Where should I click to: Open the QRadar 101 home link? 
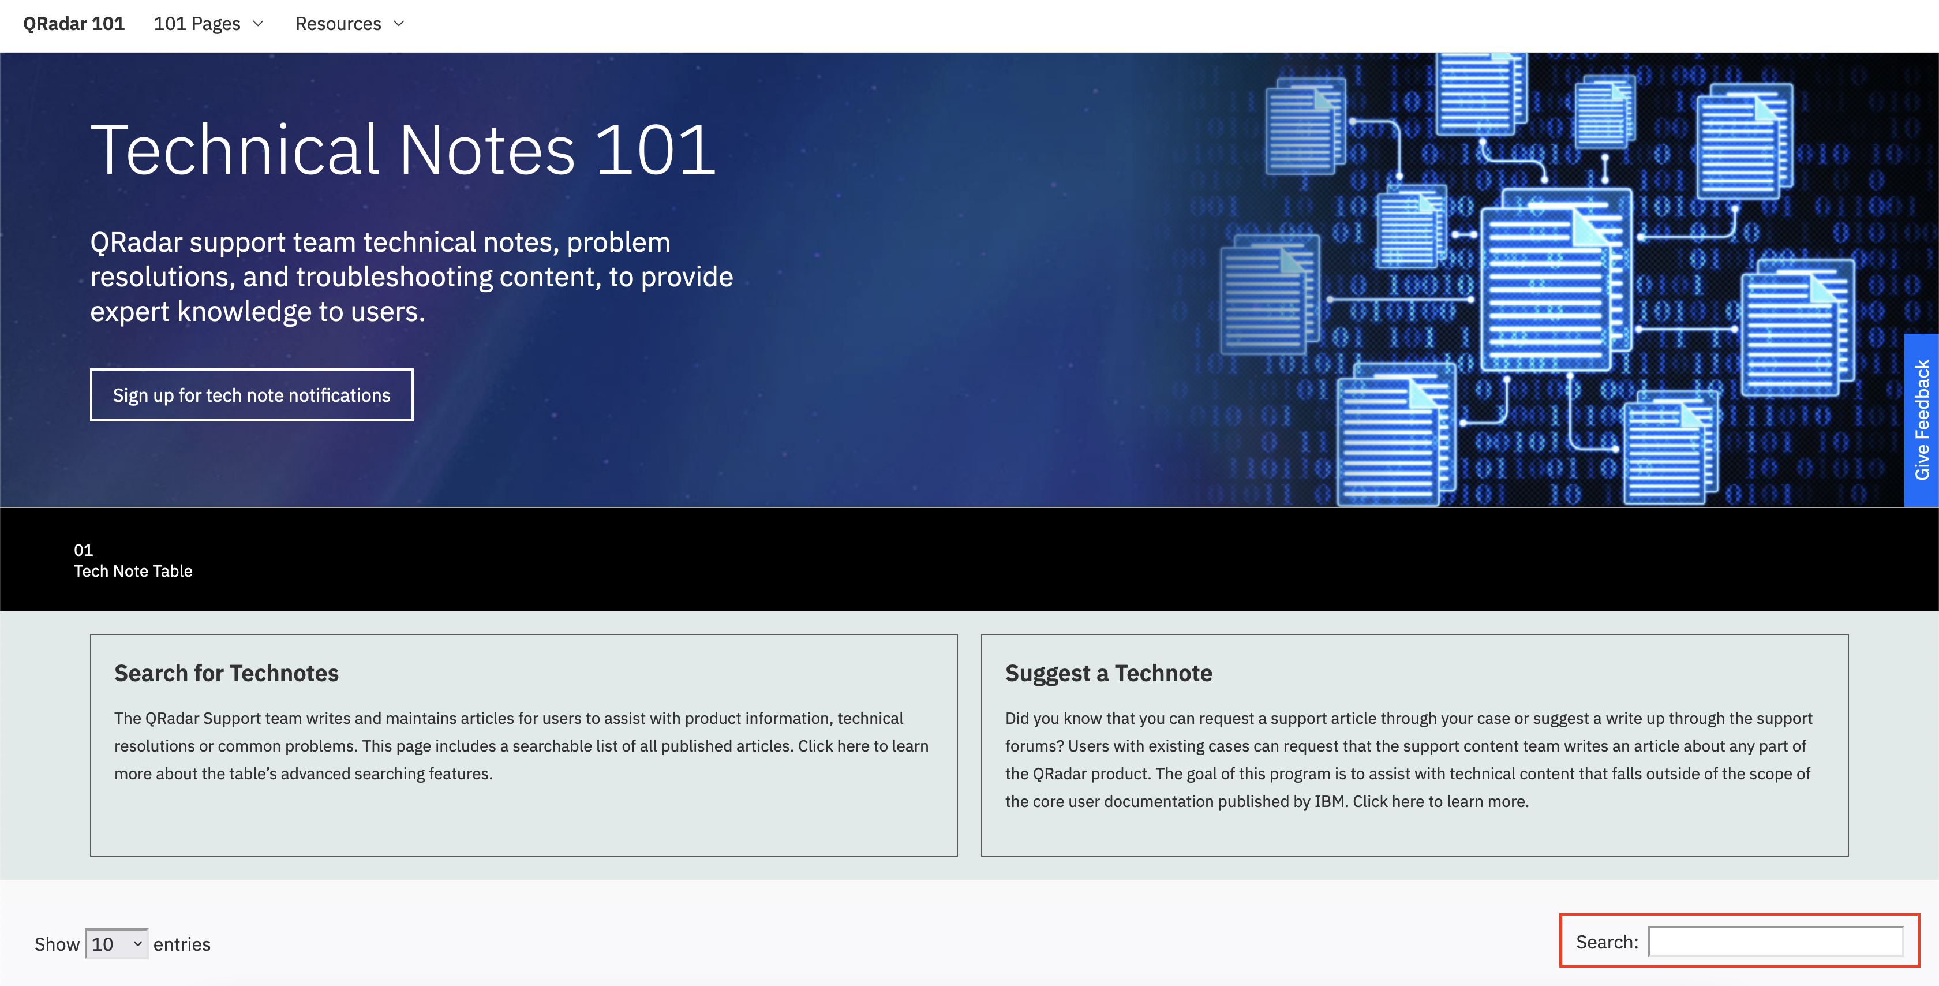pyautogui.click(x=74, y=23)
